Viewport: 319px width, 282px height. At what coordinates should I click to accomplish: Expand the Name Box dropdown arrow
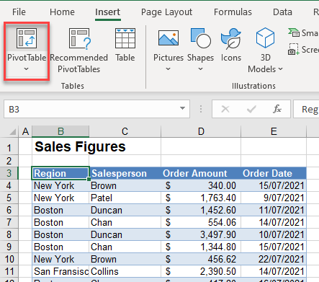[x=182, y=108]
